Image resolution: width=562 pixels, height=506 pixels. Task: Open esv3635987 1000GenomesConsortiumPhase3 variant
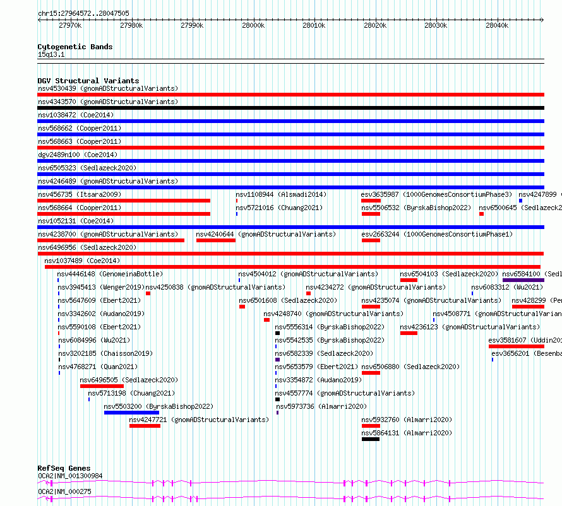(x=436, y=194)
